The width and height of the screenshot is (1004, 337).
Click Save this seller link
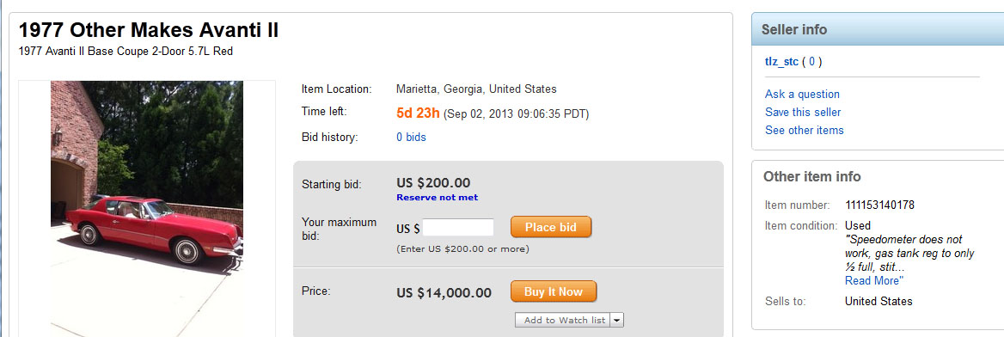(x=803, y=112)
